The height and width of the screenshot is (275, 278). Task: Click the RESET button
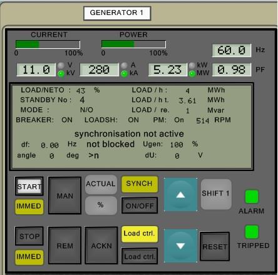tap(215, 247)
